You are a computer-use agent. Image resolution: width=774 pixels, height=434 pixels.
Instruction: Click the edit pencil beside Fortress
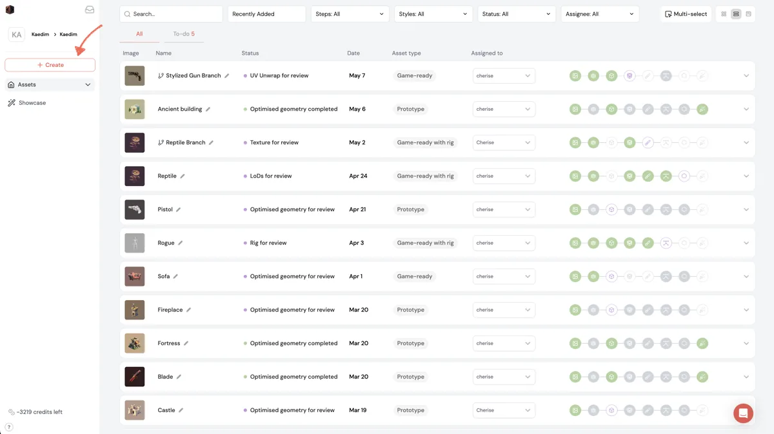[x=186, y=344]
